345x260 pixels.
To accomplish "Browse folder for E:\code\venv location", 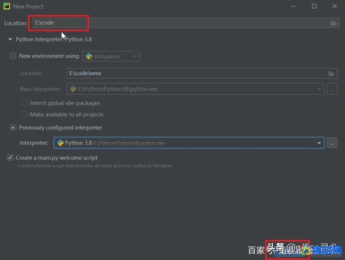I will [331, 73].
